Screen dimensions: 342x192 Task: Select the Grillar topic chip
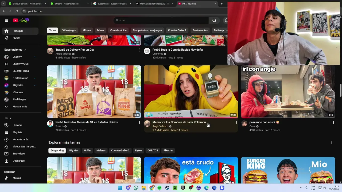click(87, 150)
